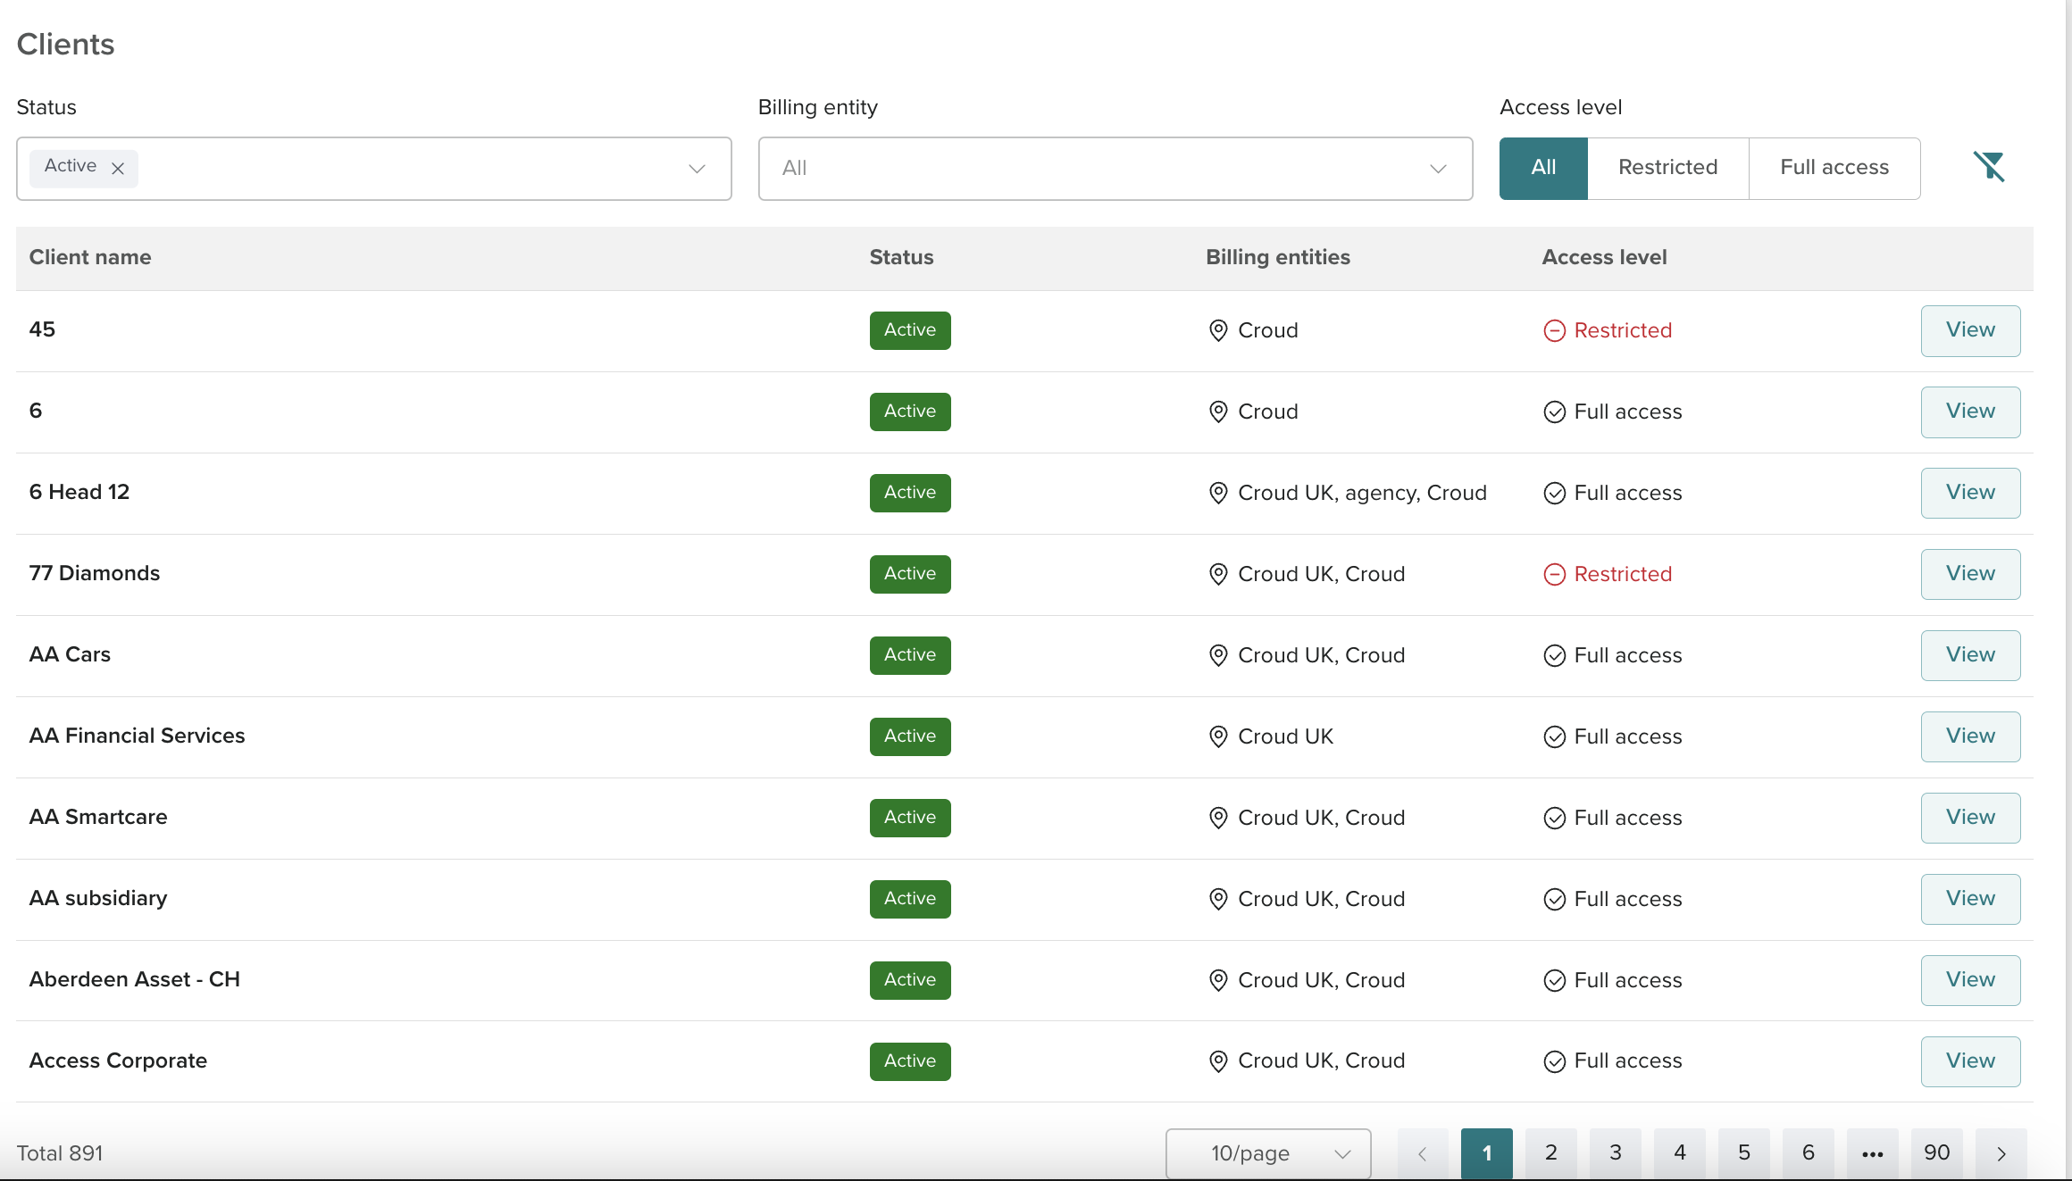Click the clear filters funnel icon
The height and width of the screenshot is (1181, 2072).
1988,167
